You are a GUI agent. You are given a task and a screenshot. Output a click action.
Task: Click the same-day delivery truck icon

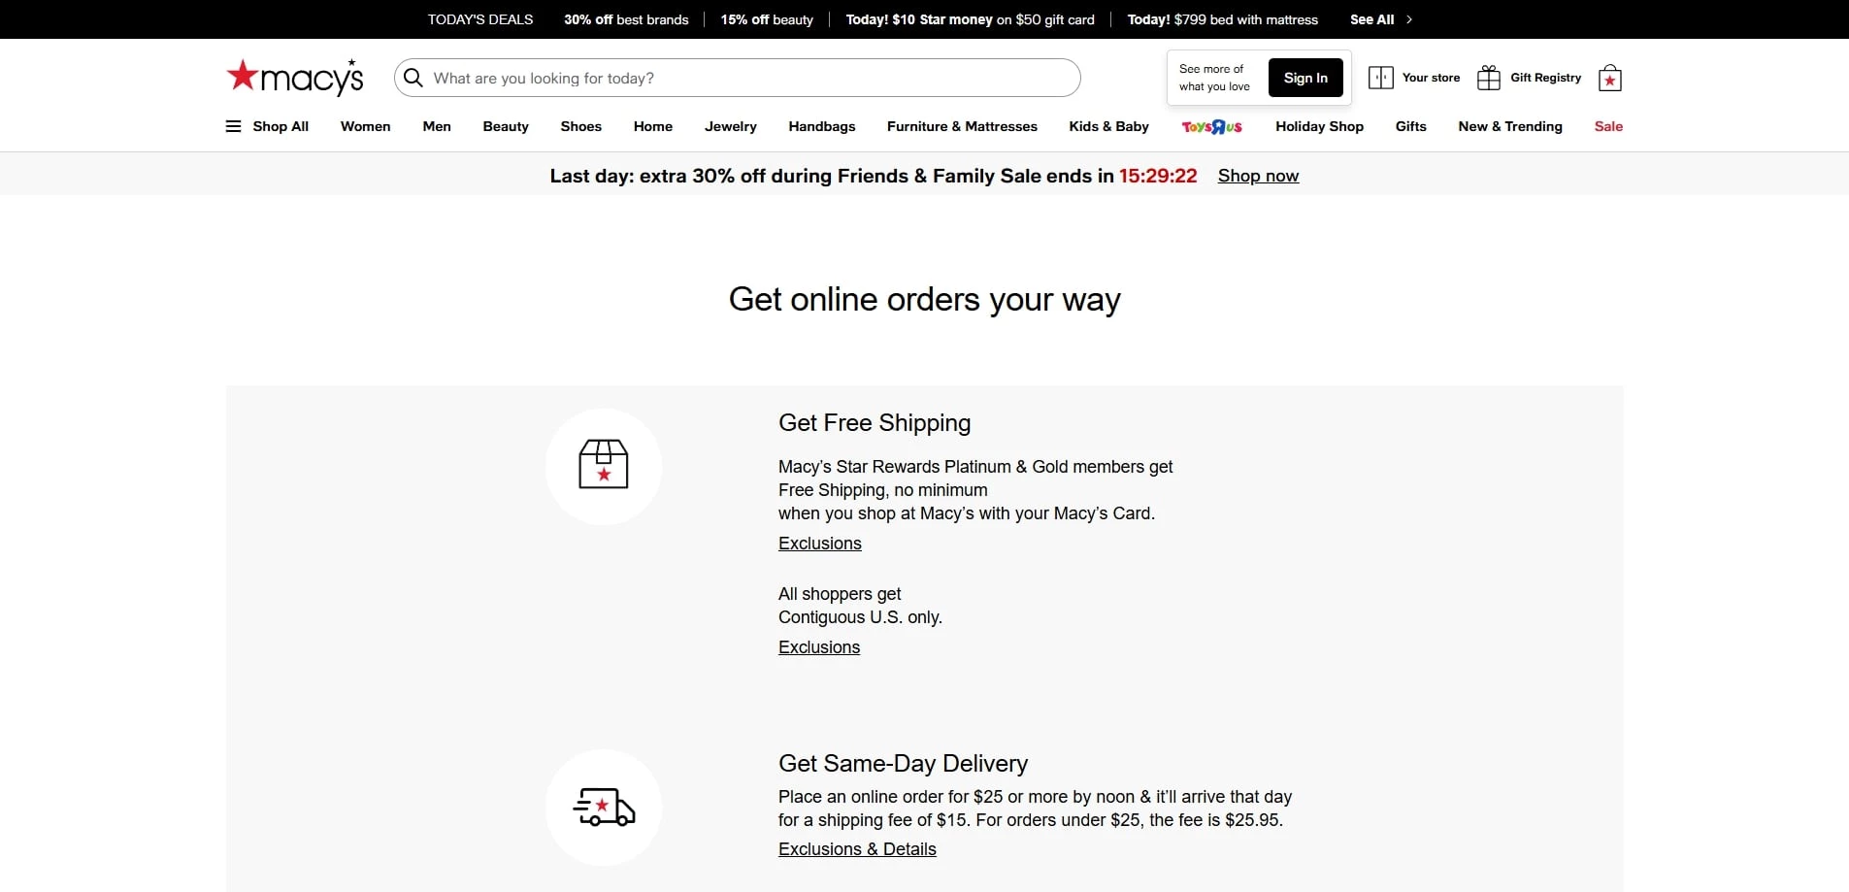(604, 807)
